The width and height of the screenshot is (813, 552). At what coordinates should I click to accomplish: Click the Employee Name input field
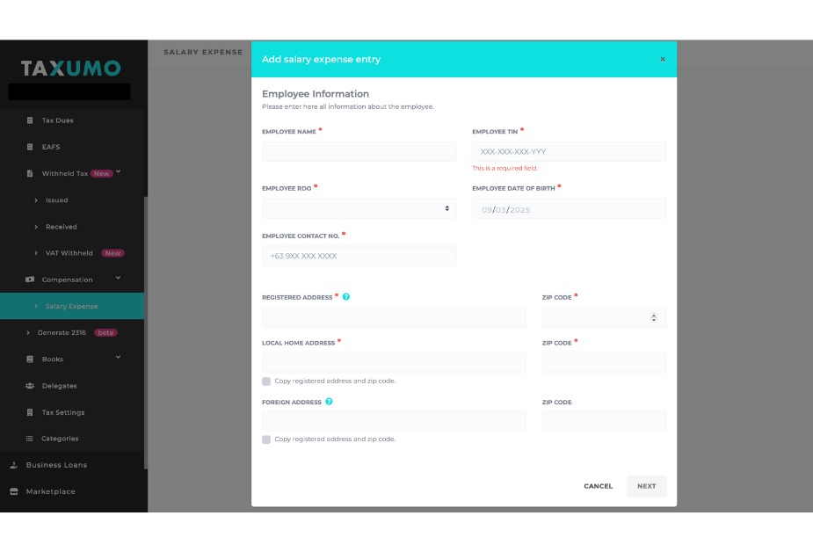(359, 151)
